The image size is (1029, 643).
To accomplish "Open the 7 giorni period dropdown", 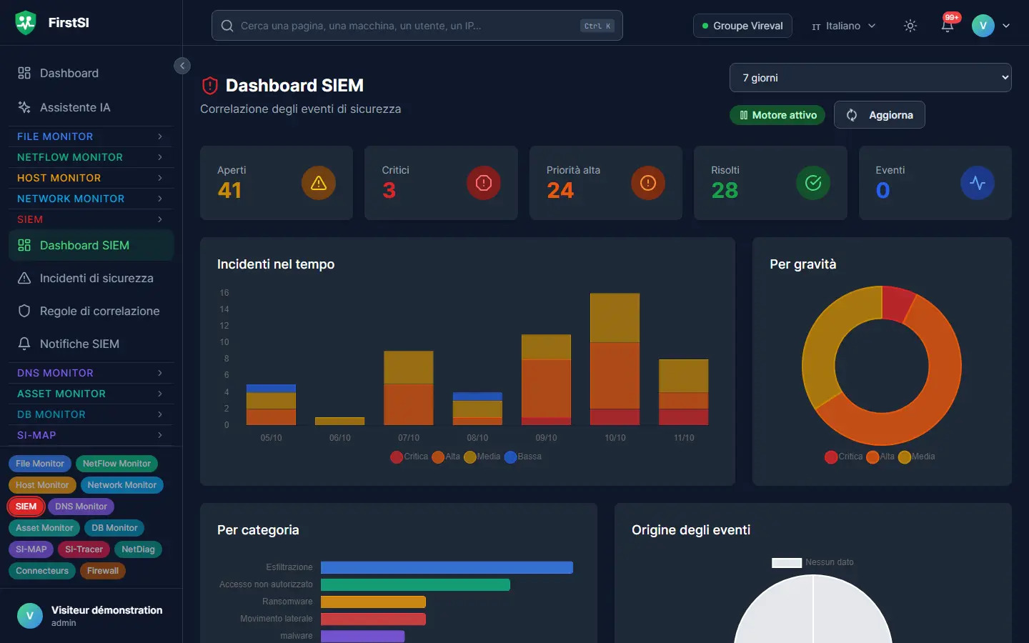I will pyautogui.click(x=870, y=78).
